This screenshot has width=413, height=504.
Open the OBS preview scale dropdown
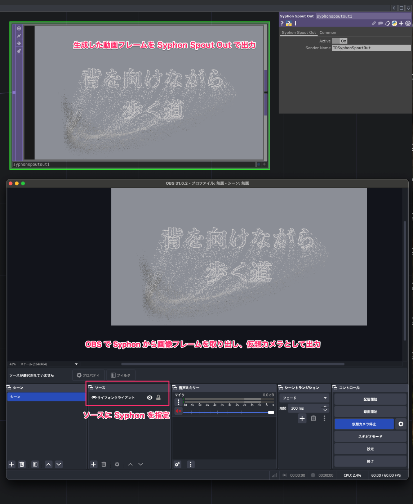click(76, 364)
